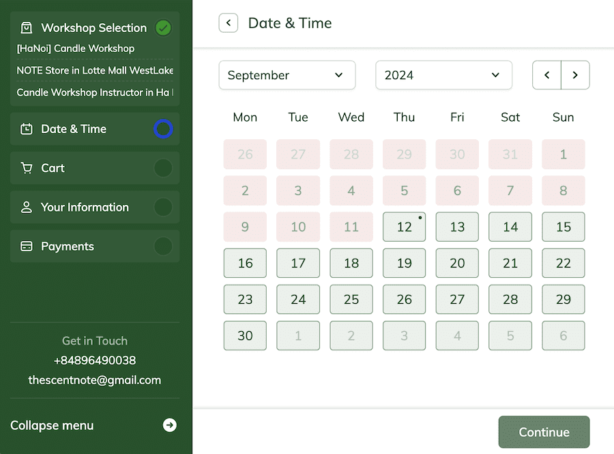Open the 2024 year dropdown
Viewport: 614px width, 454px height.
tap(443, 75)
